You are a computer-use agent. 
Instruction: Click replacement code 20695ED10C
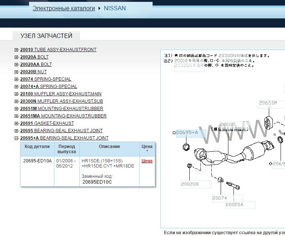pos(97,182)
